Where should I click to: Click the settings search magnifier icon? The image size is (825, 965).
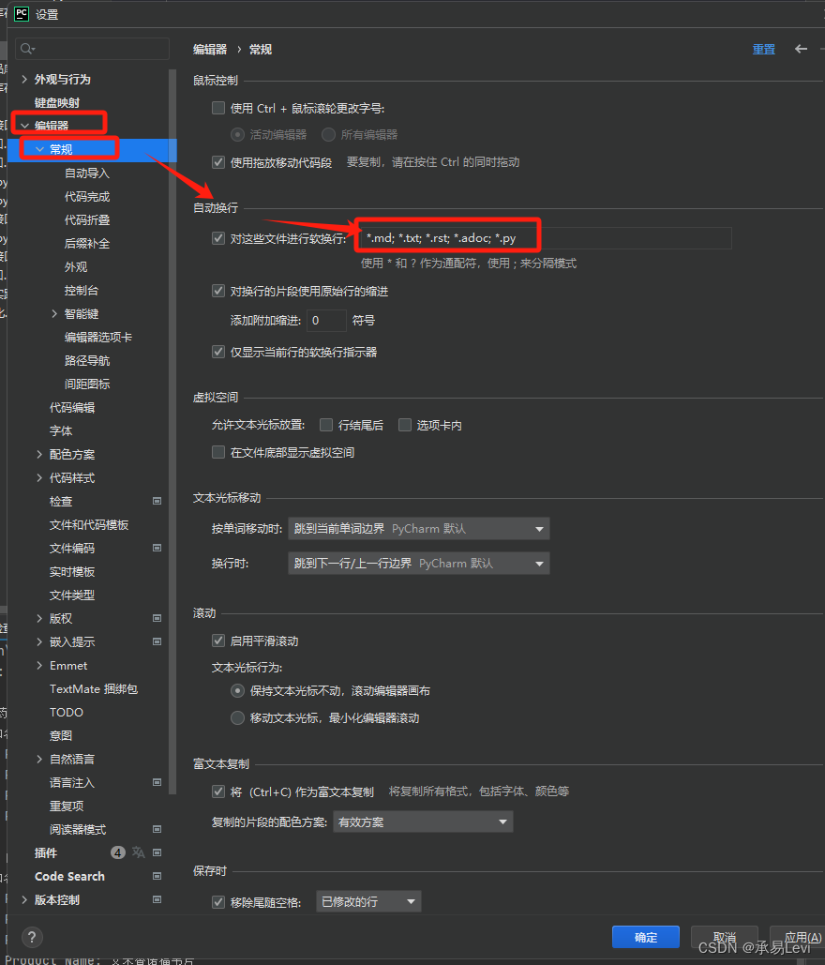(x=26, y=49)
